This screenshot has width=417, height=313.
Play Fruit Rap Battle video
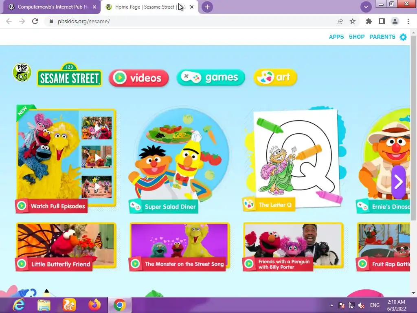[x=383, y=247]
